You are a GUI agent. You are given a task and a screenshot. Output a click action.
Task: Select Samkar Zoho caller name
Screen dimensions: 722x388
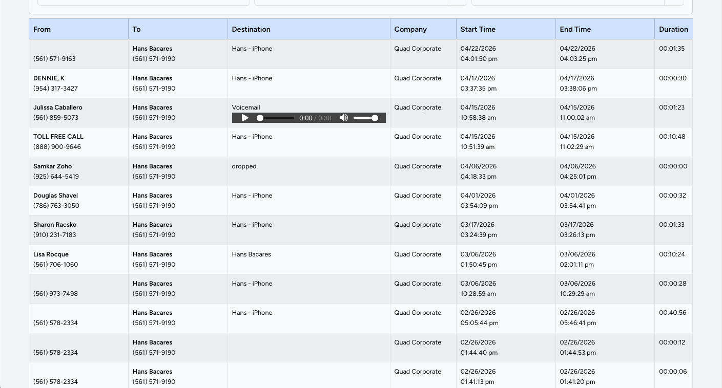[x=52, y=166]
